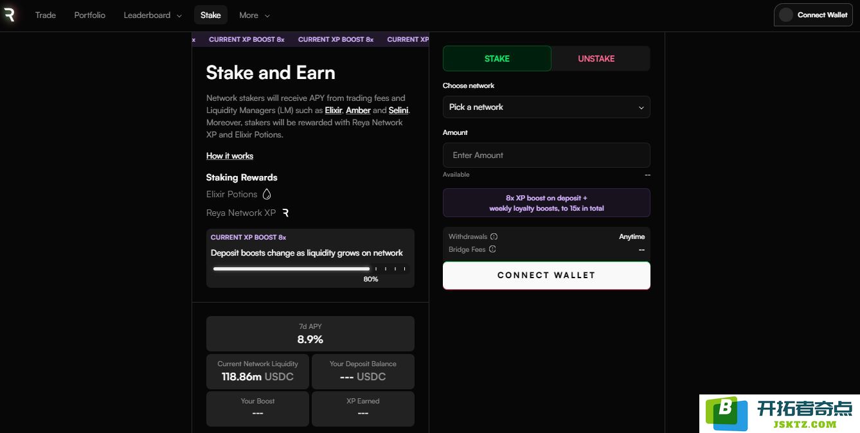
Task: Click the Your Deposit Balance card
Action: tap(363, 371)
